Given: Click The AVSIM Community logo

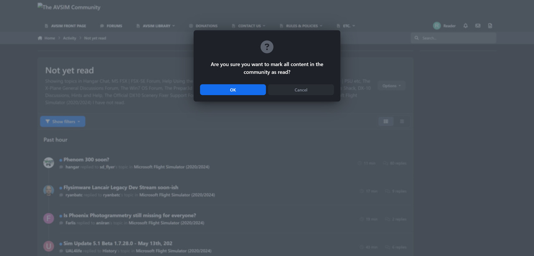Looking at the screenshot, I should [x=69, y=7].
